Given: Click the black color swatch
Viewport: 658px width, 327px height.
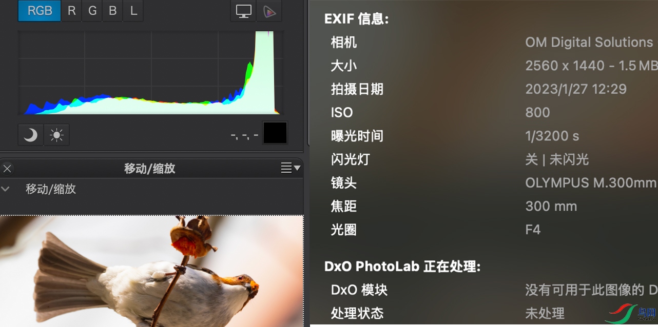Looking at the screenshot, I should pyautogui.click(x=275, y=133).
